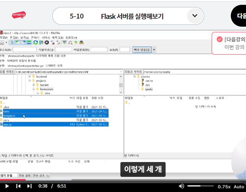This screenshot has height=192, width=246.
Task: Expand the bucket folder in local tree
Action: click(34, 85)
